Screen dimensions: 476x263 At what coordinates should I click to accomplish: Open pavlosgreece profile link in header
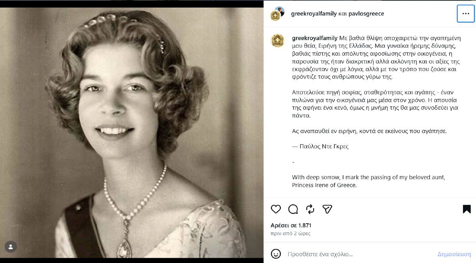pos(366,14)
